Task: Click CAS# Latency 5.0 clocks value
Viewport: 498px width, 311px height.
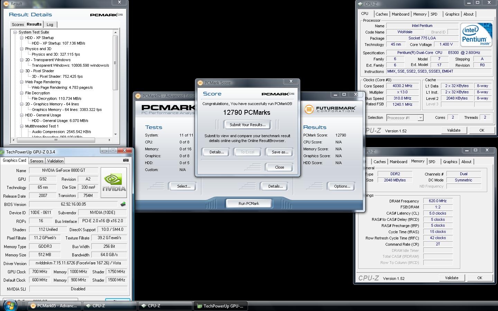Action: (x=438, y=213)
